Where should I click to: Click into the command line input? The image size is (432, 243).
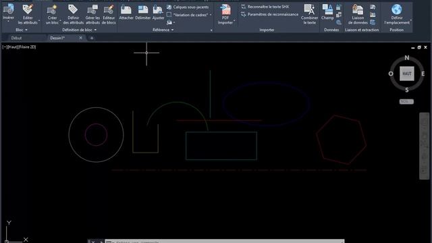tap(225, 242)
